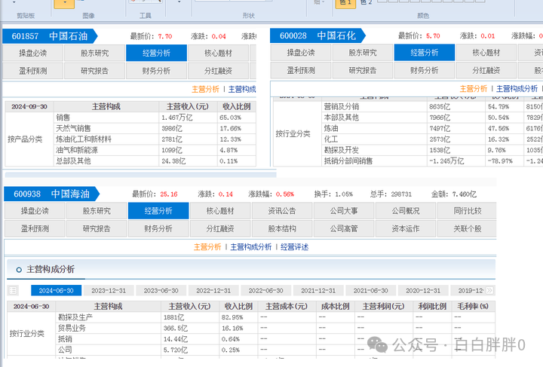Click 主营分析 link in 中国海油 panel
Viewport: 543px width, 367px height.
tap(207, 247)
